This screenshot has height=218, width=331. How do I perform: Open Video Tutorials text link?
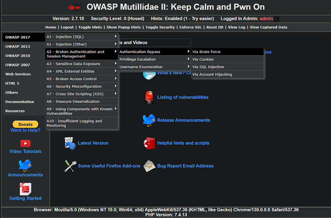pos(25,151)
